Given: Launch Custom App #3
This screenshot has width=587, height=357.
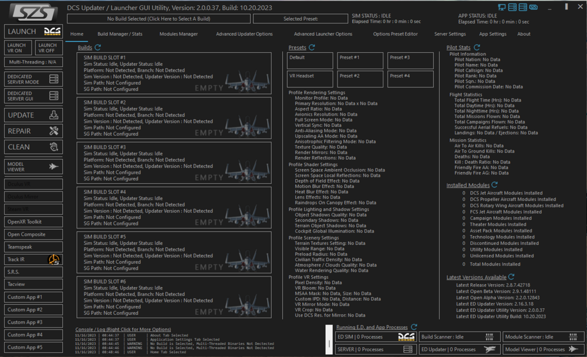Looking at the screenshot, I should click(x=33, y=322).
